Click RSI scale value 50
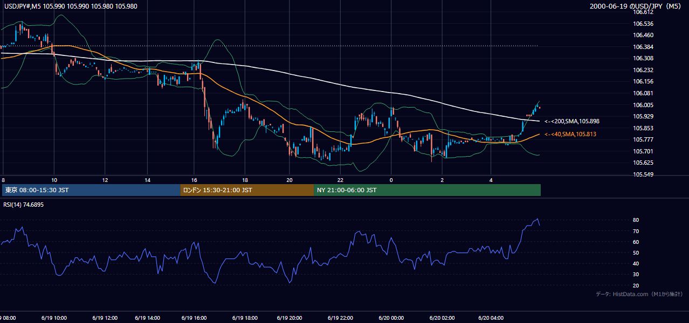This screenshot has height=323, width=689. [x=636, y=252]
